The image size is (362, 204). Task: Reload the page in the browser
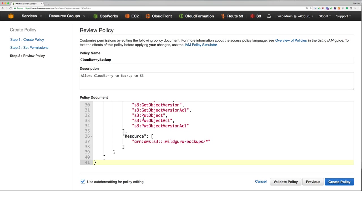10,8
